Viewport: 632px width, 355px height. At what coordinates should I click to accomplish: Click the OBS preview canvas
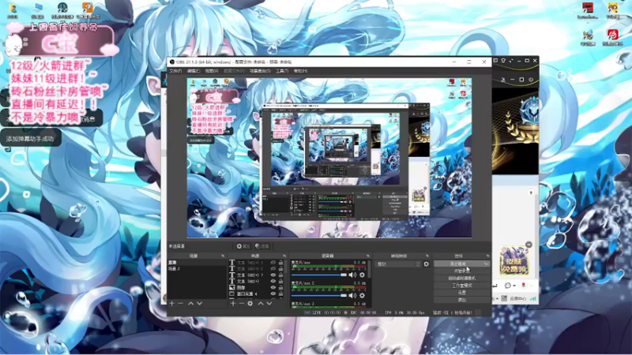(x=329, y=158)
